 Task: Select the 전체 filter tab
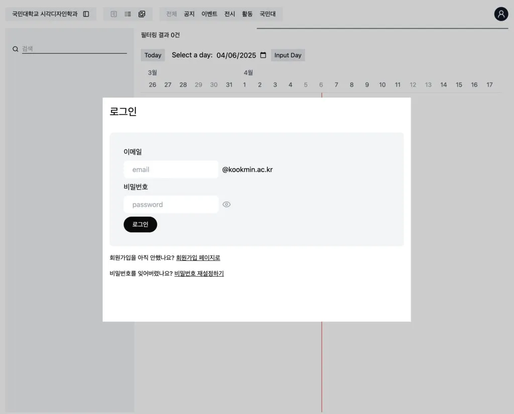pyautogui.click(x=172, y=14)
